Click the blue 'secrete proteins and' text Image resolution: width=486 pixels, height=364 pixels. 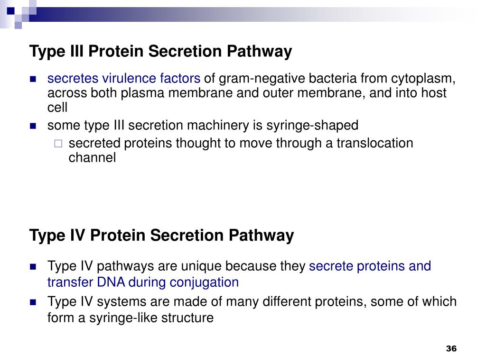click(x=370, y=266)
